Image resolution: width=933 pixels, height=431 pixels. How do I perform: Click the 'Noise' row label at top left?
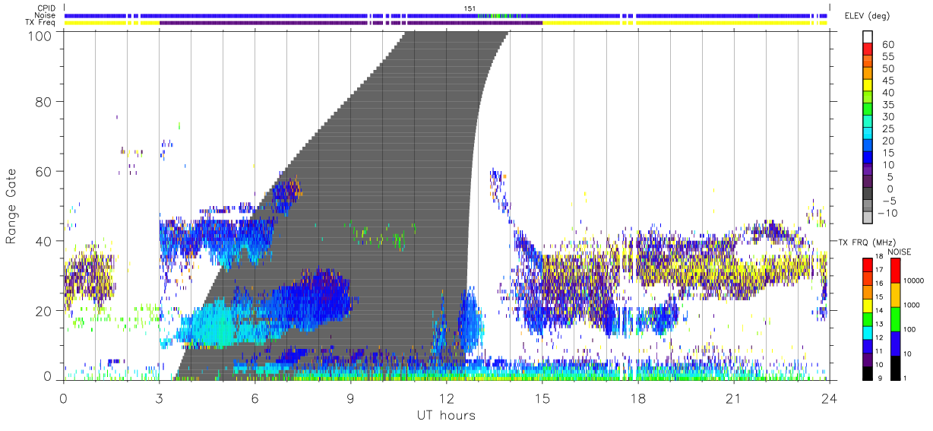point(46,15)
